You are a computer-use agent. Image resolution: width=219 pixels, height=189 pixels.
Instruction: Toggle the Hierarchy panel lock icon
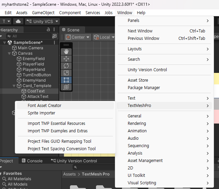point(48,30)
